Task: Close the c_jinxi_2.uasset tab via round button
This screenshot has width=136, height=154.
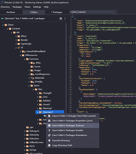Action: click(x=116, y=12)
